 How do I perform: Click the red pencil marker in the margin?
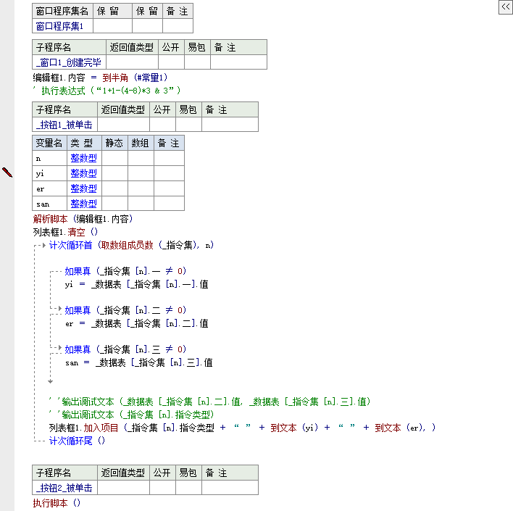(x=7, y=173)
